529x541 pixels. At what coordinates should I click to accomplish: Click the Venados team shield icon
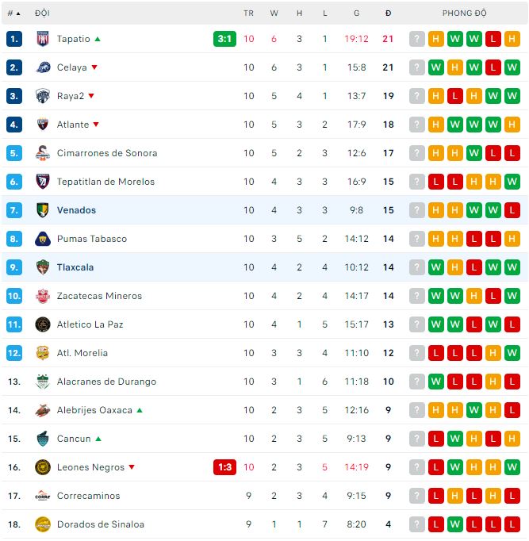(43, 210)
